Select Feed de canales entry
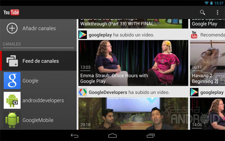Viewport: 225px width, 141px height. pyautogui.click(x=38, y=61)
